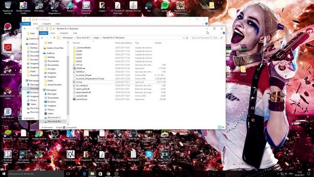This screenshot has width=314, height=177.
Task: Open Archivo tab in Resident Evil 7 window
Action: coord(44,33)
